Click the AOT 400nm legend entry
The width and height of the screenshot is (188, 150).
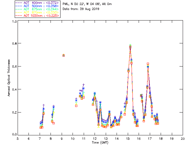click(37, 3)
